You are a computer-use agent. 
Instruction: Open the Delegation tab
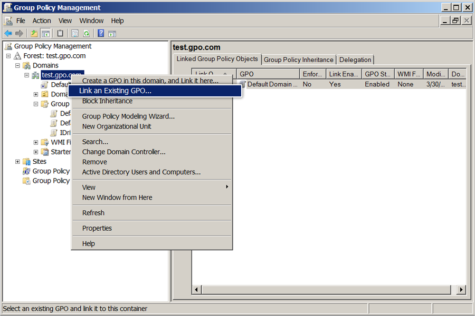pos(355,60)
